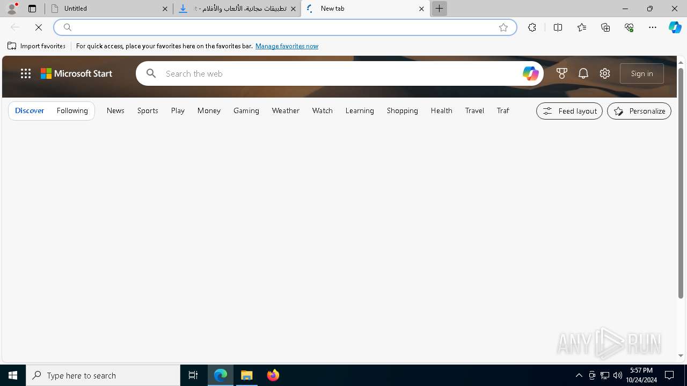687x386 pixels.
Task: Open Settings and more ellipsis menu
Action: coord(653,27)
